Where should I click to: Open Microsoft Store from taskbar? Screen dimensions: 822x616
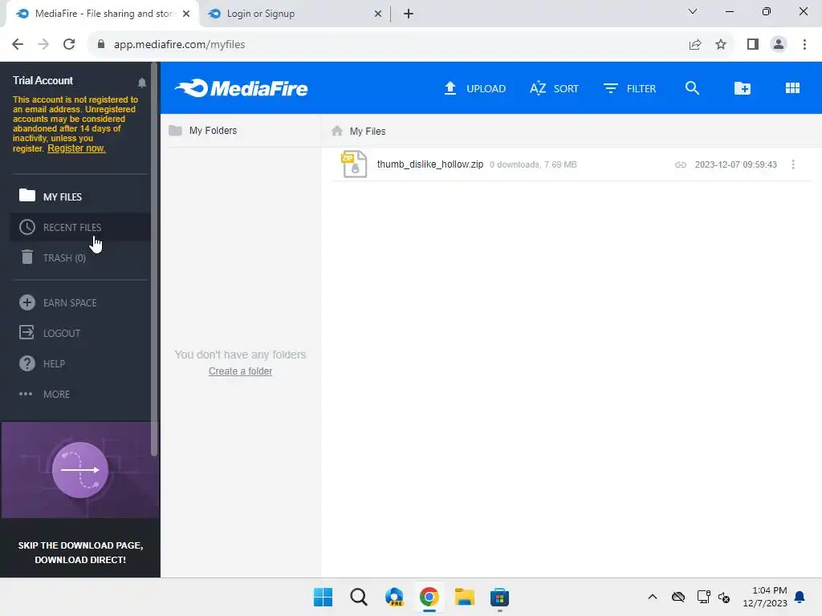(x=499, y=597)
